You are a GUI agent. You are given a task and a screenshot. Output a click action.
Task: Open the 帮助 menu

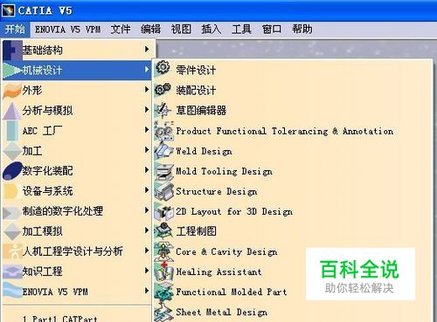tap(302, 29)
